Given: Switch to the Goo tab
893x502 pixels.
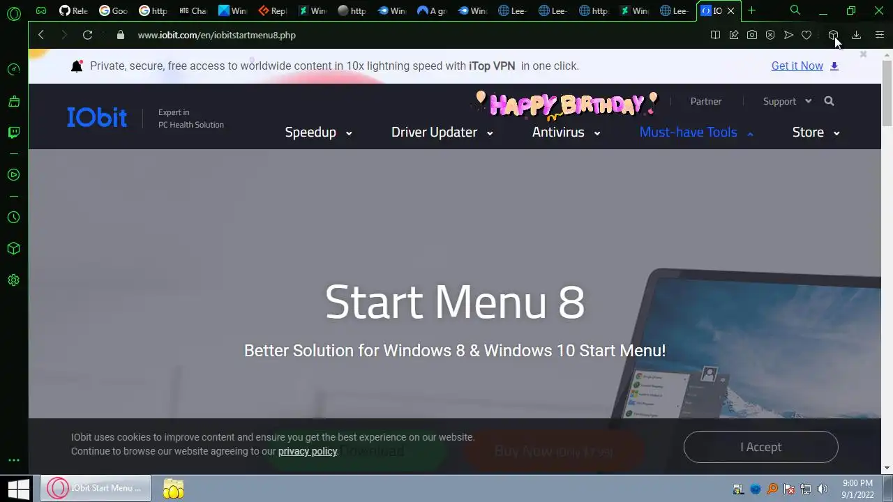Looking at the screenshot, I should click(113, 10).
